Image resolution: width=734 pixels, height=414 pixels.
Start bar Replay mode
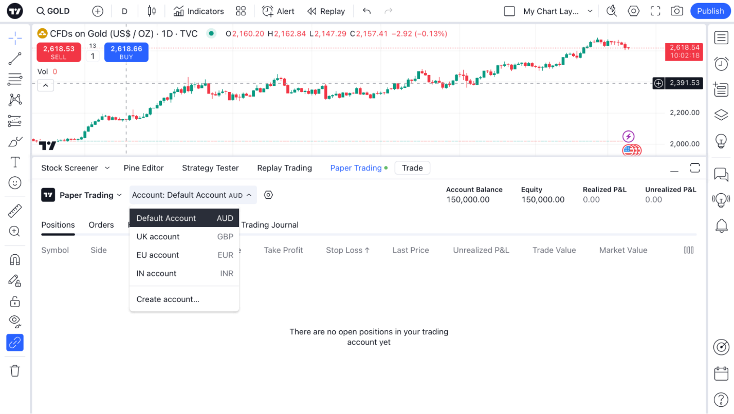326,11
